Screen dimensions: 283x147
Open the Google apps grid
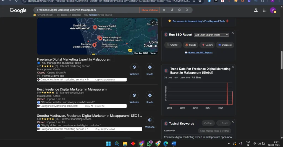[x=265, y=10]
